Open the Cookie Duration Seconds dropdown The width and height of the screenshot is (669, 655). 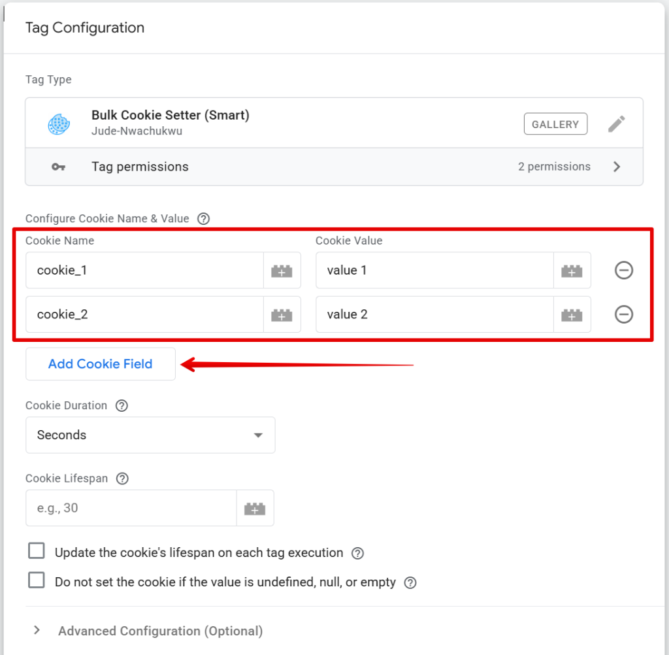coord(150,435)
